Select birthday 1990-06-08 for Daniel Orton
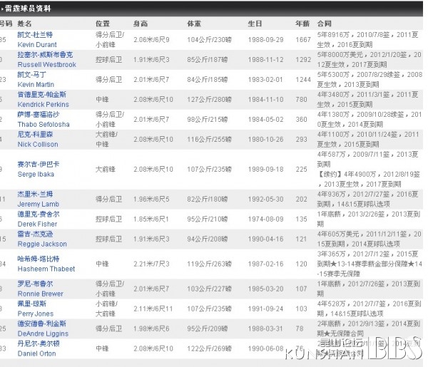Screen dimensions: 428x367 pos(265,348)
